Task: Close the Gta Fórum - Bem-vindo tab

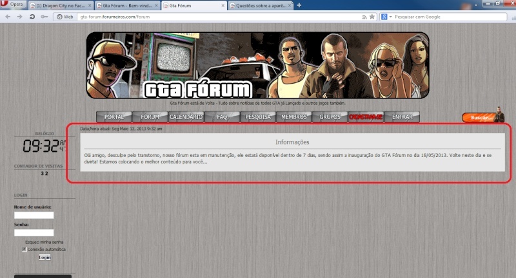Action: (156, 6)
